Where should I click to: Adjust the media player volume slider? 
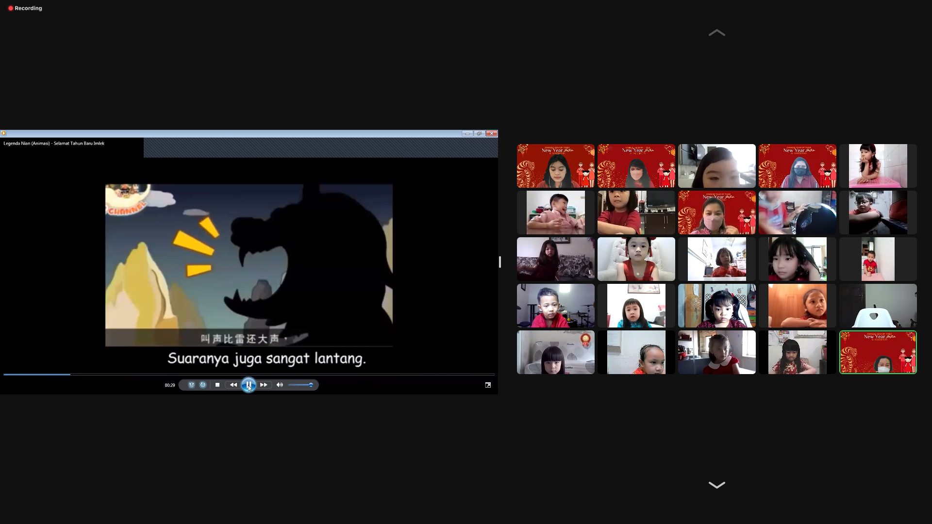coord(300,385)
